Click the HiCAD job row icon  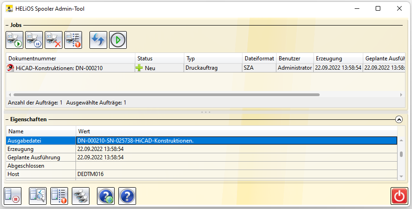coord(10,68)
